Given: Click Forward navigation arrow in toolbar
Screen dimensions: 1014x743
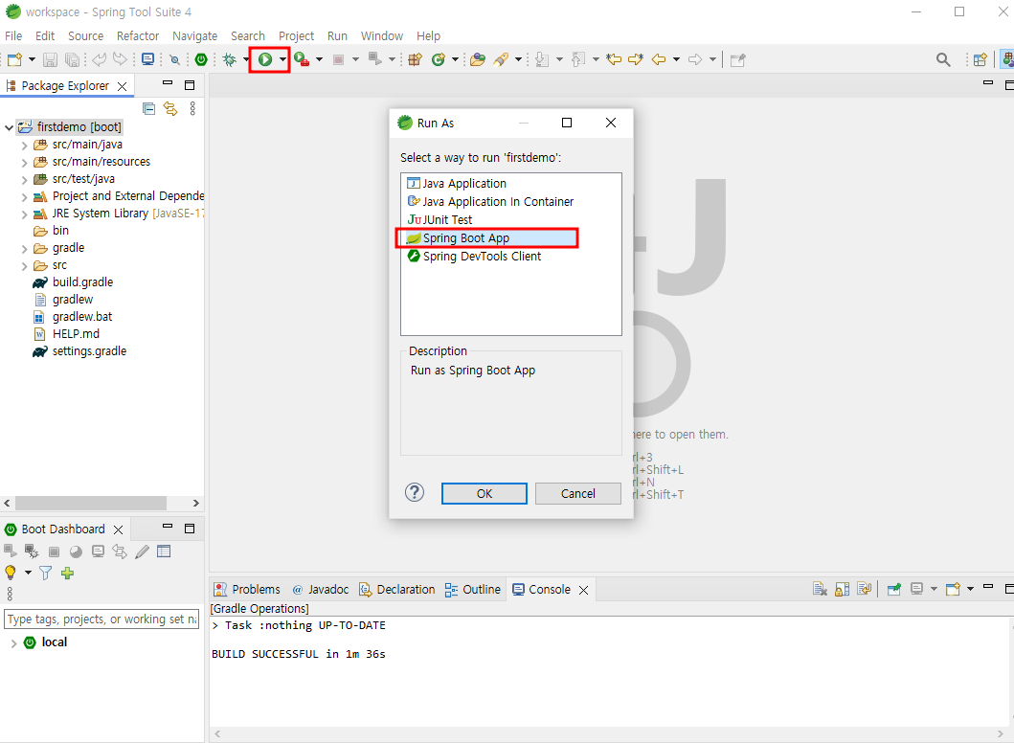Looking at the screenshot, I should pos(695,59).
